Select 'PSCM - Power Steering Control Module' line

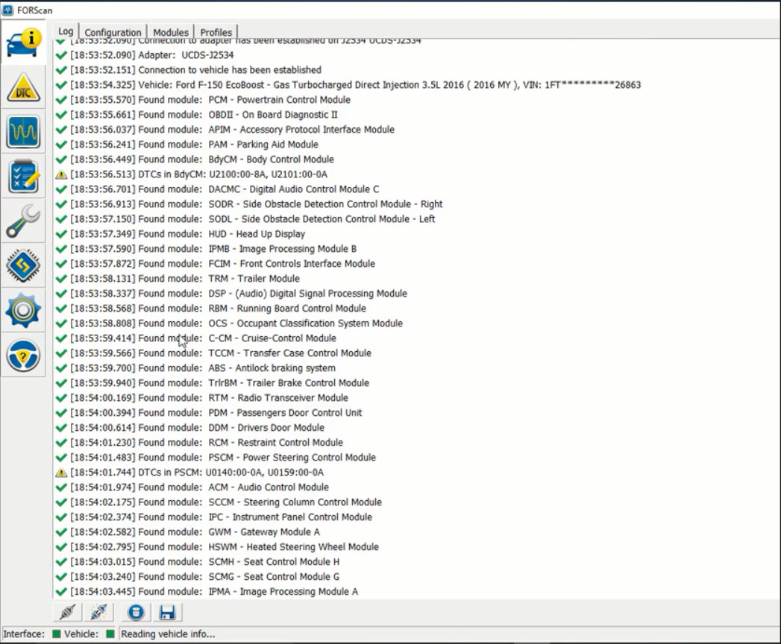click(223, 458)
